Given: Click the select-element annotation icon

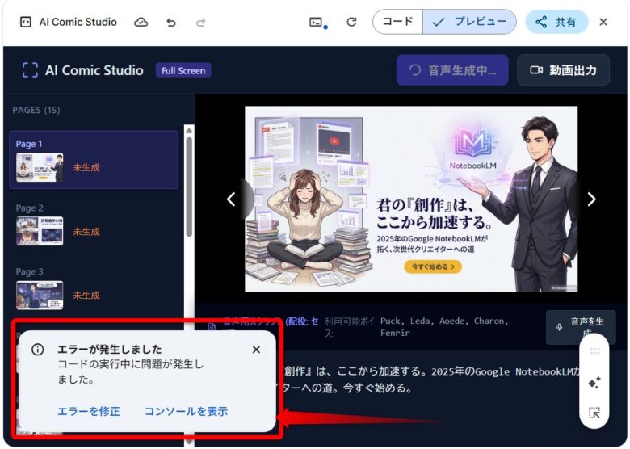Looking at the screenshot, I should coord(594,413).
